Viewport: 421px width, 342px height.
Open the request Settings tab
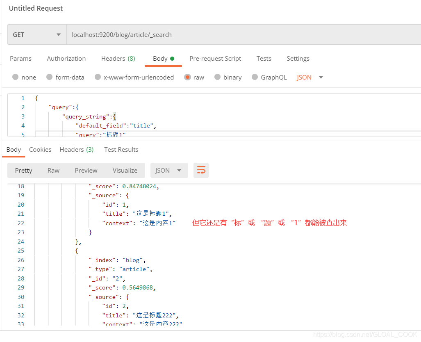[x=298, y=59]
